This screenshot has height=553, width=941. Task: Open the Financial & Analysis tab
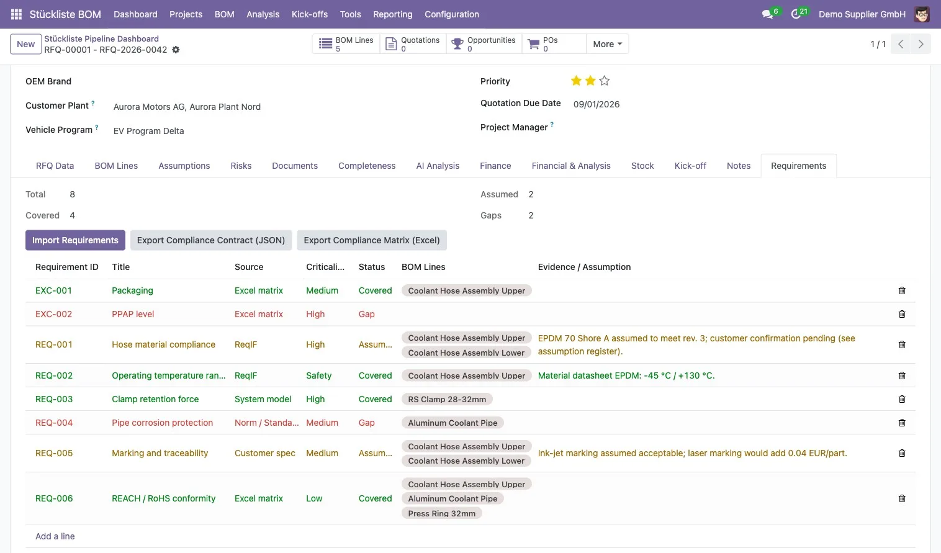tap(571, 166)
